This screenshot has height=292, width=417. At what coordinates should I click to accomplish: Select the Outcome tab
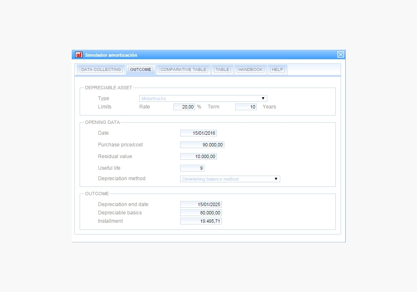click(141, 70)
